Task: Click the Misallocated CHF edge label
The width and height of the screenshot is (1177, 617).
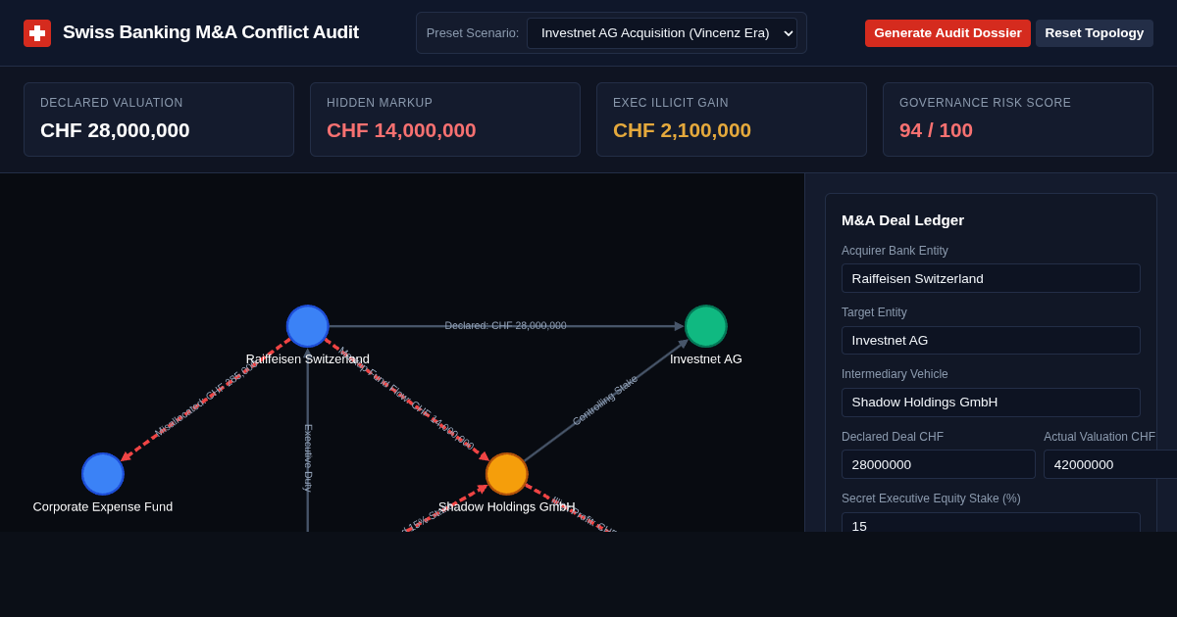Action: click(x=206, y=399)
